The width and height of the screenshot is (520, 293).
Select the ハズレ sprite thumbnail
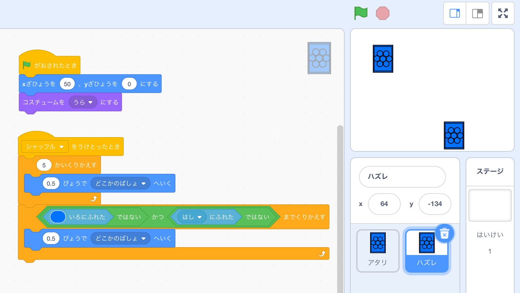pos(427,251)
